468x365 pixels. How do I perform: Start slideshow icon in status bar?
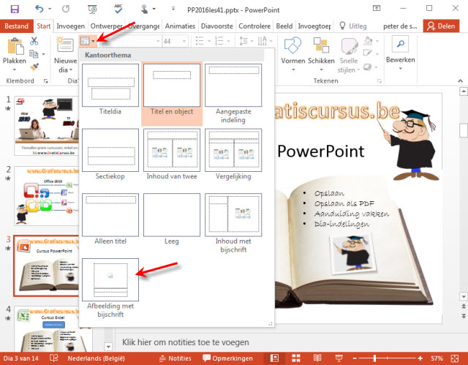click(339, 358)
